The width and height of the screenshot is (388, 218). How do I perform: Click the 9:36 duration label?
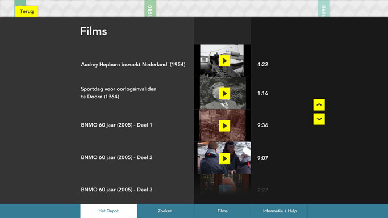262,125
